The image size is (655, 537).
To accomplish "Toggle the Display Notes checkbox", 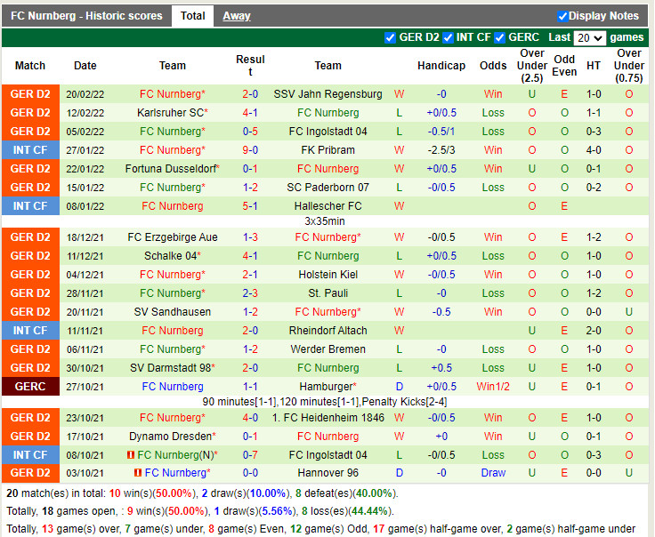I will 562,16.
